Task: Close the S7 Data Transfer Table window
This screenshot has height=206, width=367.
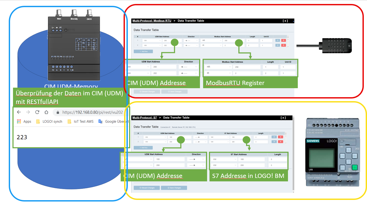Action: pyautogui.click(x=283, y=118)
